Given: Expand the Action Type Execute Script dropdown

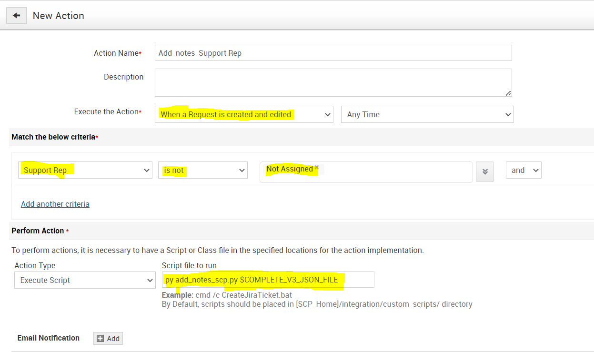Looking at the screenshot, I should click(85, 280).
